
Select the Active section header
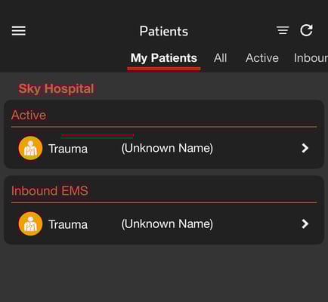pyautogui.click(x=29, y=115)
